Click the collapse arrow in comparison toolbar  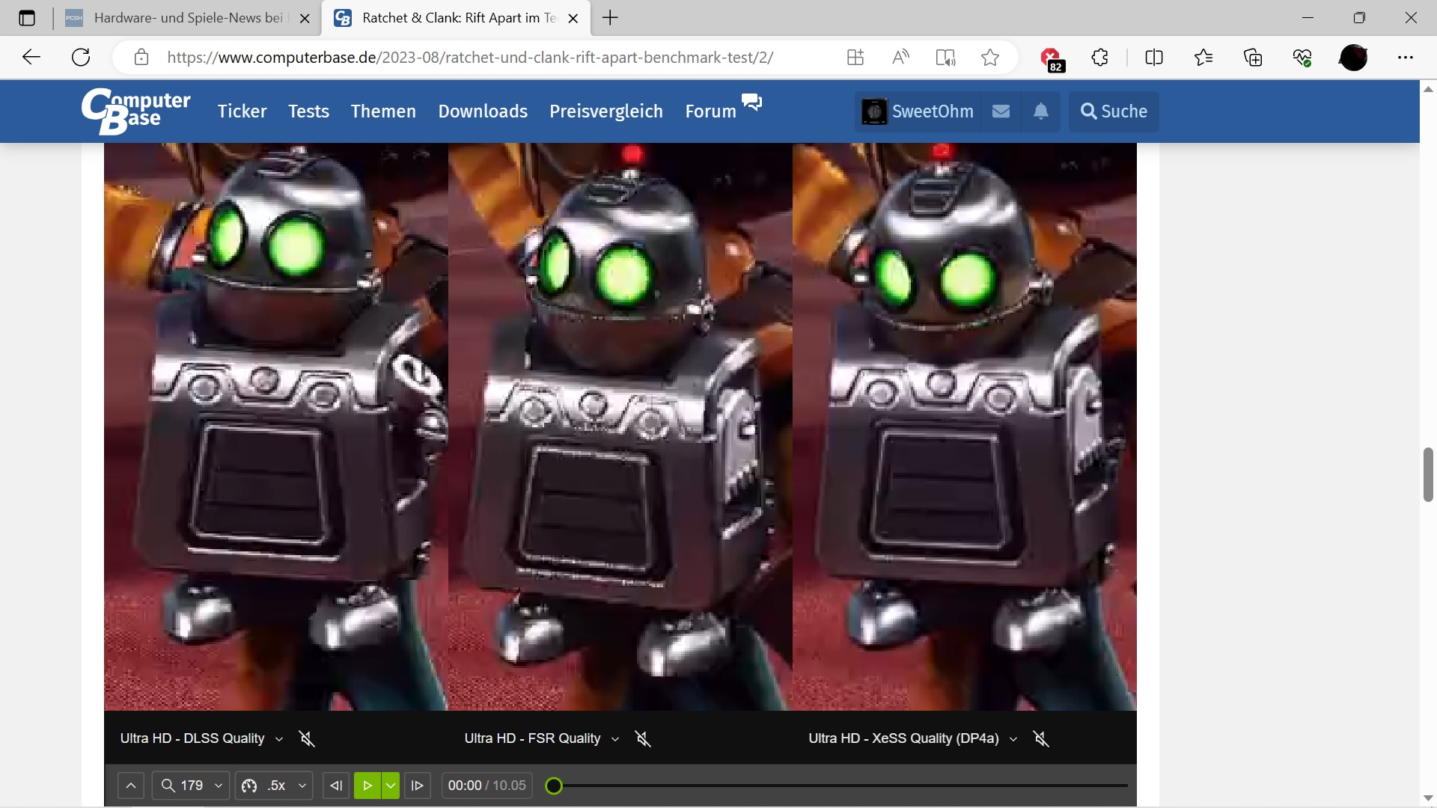point(131,786)
